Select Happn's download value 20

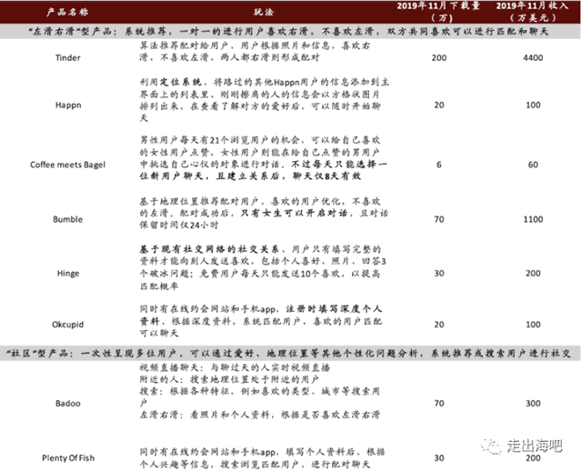[x=439, y=105]
